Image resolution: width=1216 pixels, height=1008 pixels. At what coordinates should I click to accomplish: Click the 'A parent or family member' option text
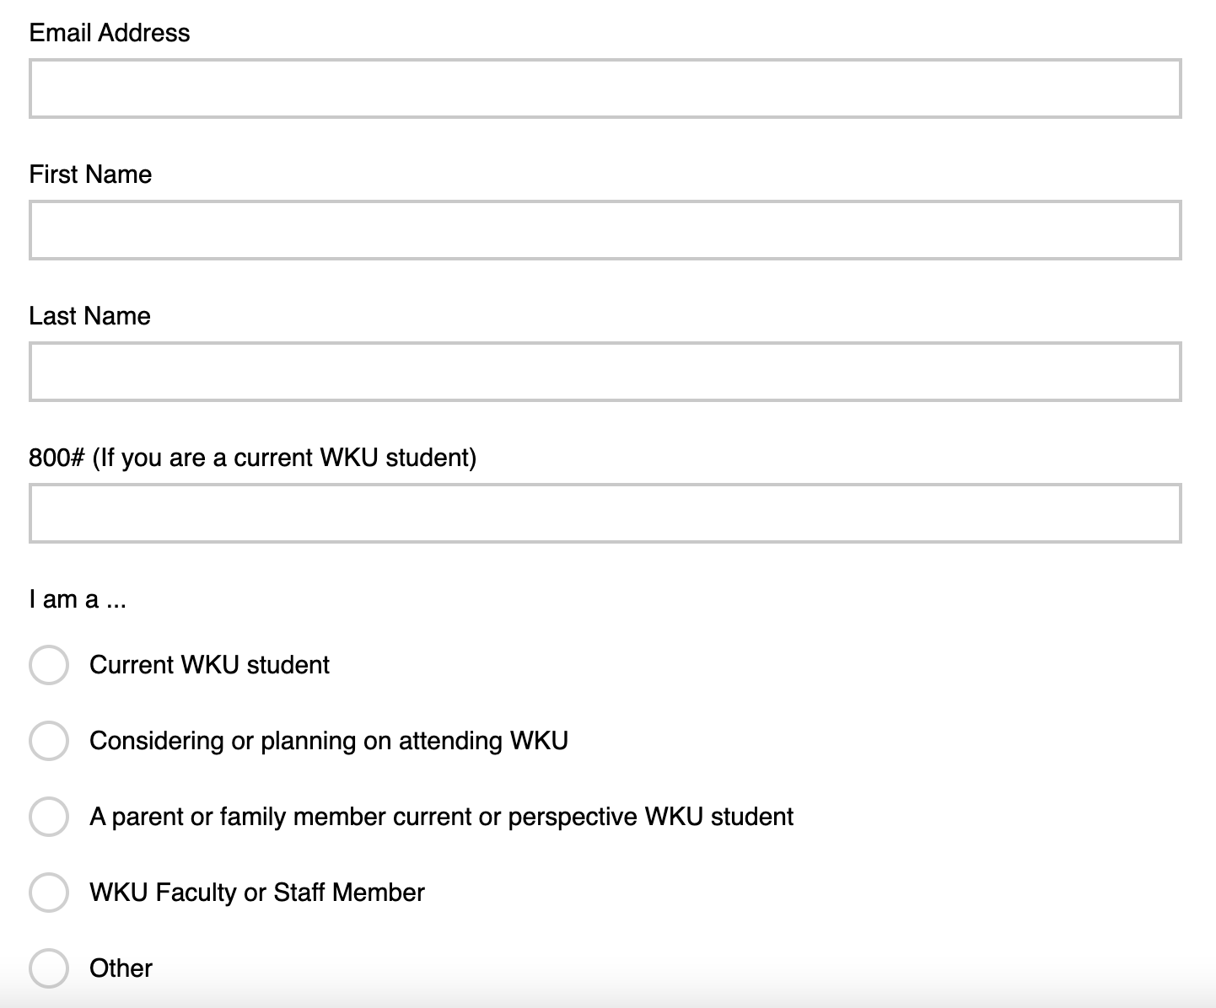pyautogui.click(x=441, y=817)
